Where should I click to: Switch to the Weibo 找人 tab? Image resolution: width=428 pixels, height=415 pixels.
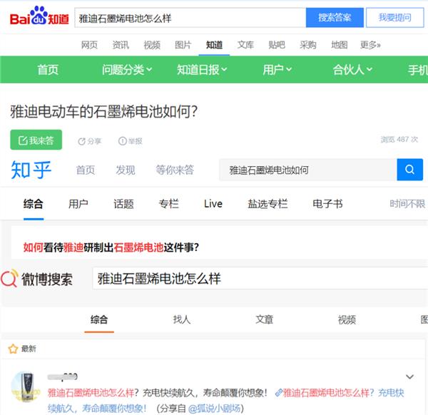click(x=182, y=319)
